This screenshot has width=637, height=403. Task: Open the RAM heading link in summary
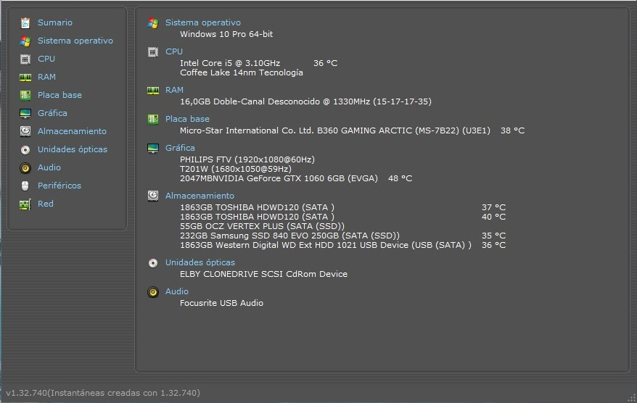(x=174, y=90)
